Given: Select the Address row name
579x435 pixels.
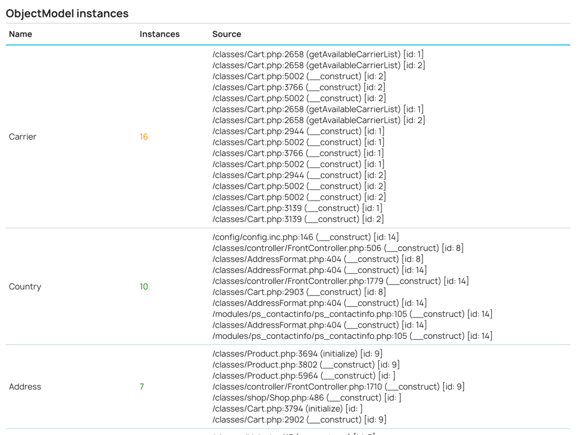Looking at the screenshot, I should point(25,386).
